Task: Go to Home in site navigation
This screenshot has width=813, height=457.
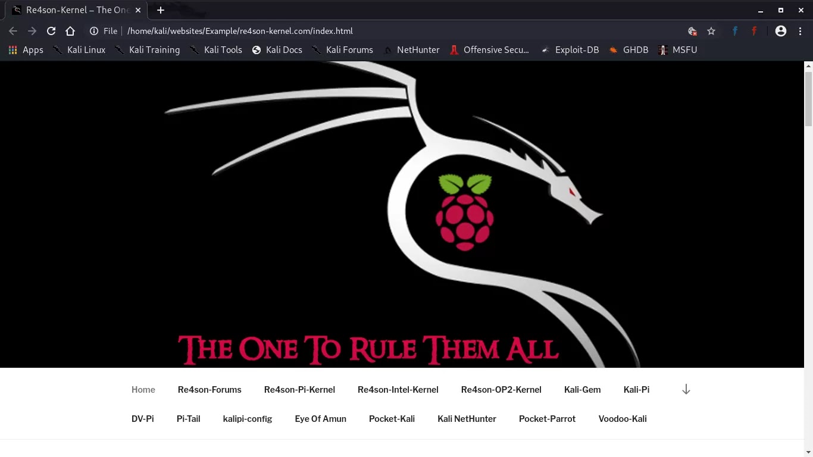Action: click(143, 390)
